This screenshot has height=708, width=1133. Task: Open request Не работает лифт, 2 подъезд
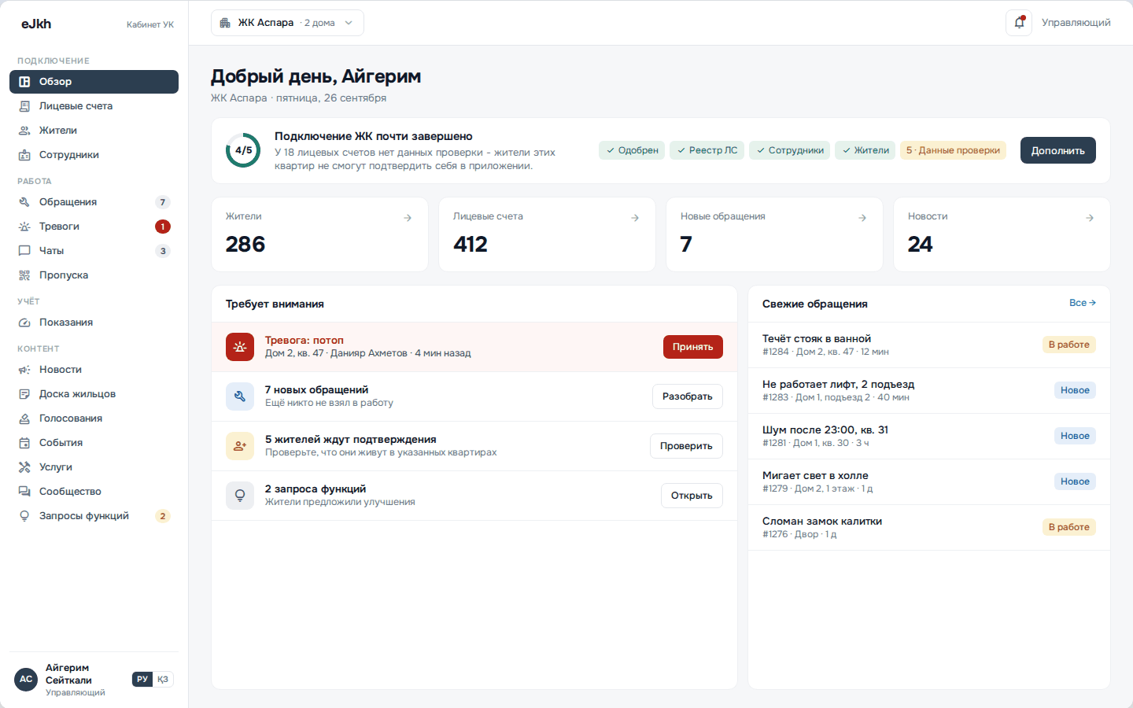point(928,391)
